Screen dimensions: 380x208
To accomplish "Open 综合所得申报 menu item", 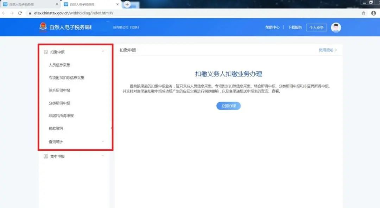I will pyautogui.click(x=59, y=90).
